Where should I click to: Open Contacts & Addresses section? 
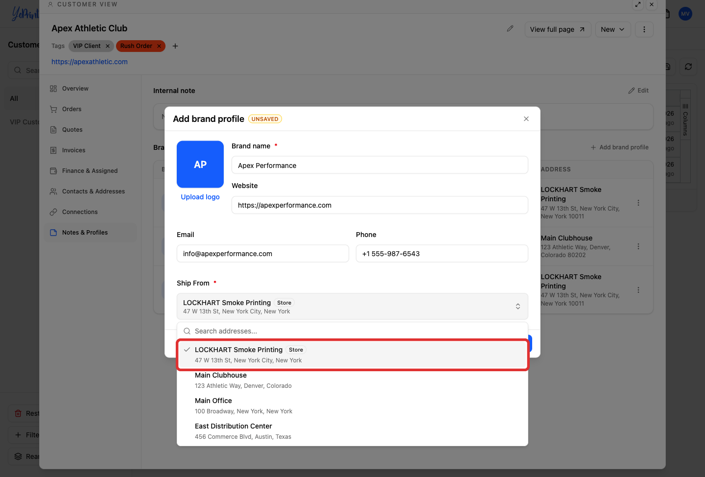[x=93, y=191]
